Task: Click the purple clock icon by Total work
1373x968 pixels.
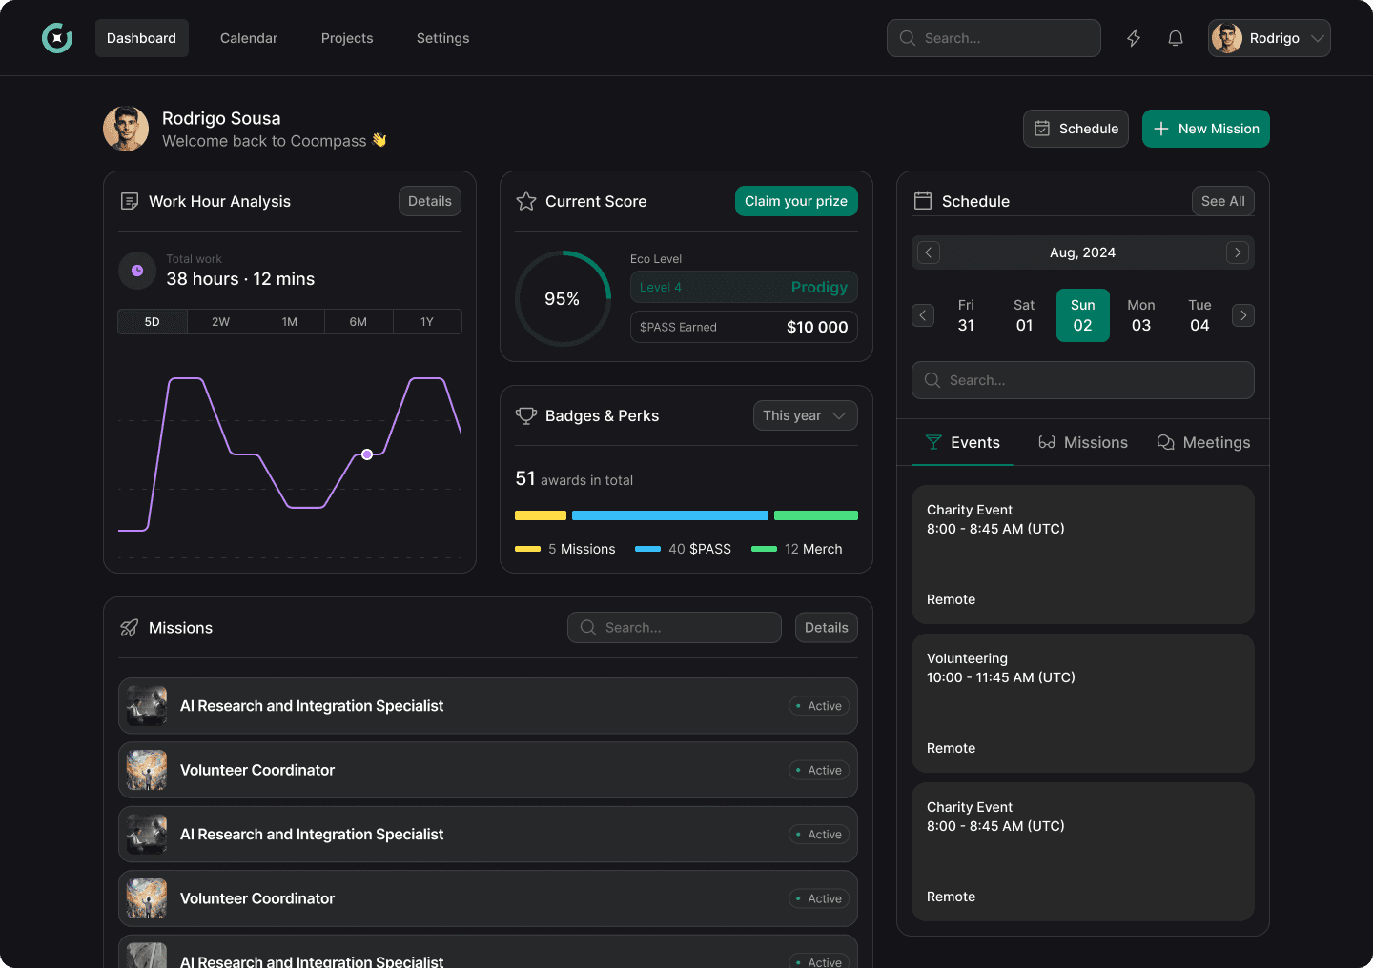Action: [137, 271]
